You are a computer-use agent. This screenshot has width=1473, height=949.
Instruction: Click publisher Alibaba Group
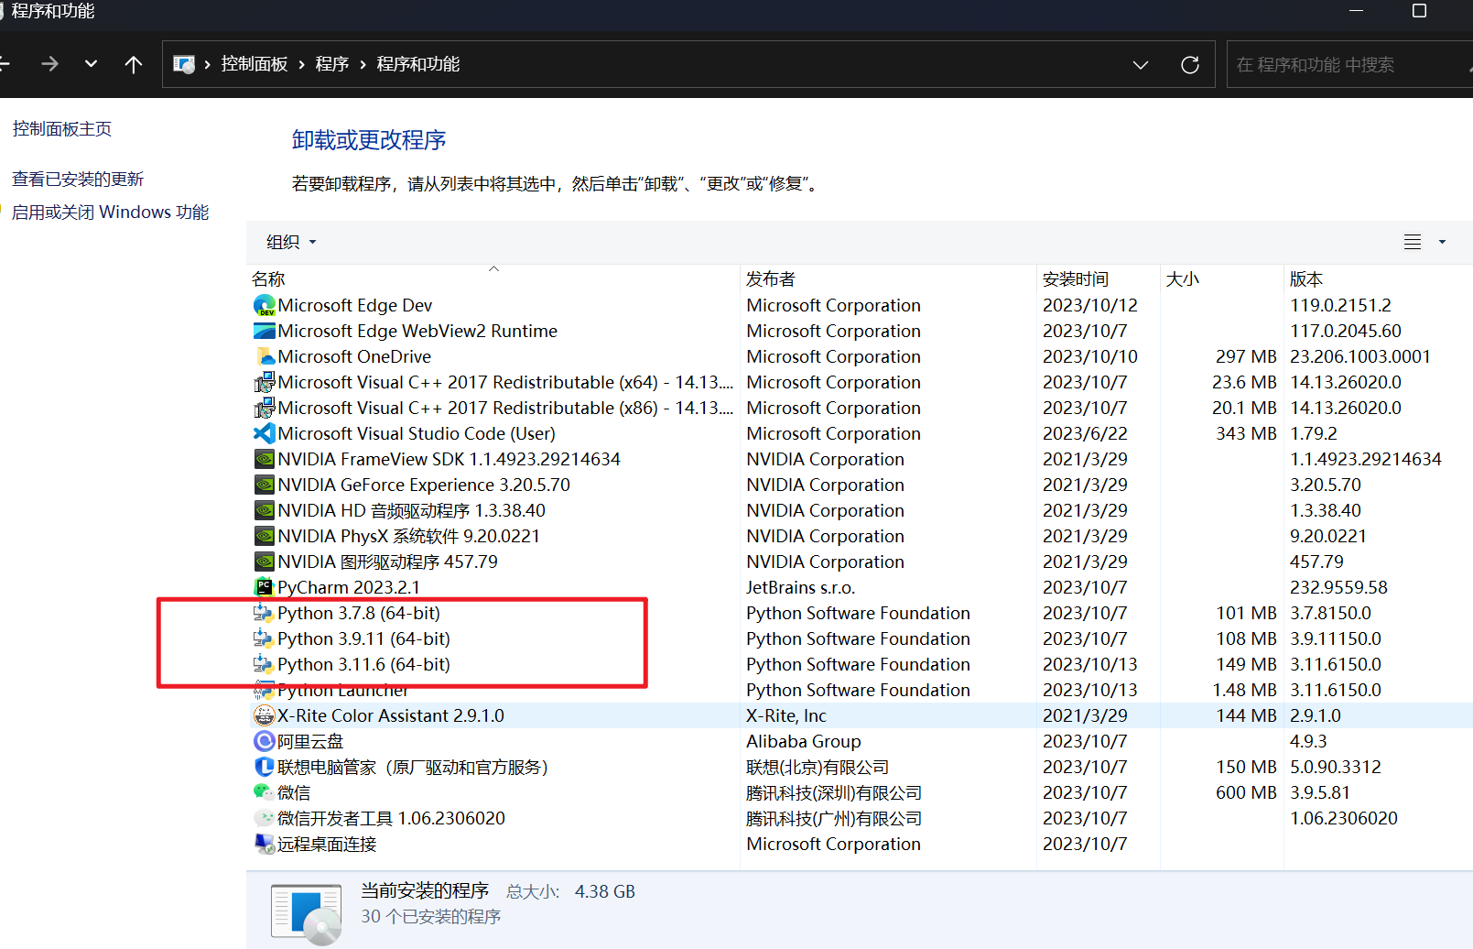coord(804,741)
